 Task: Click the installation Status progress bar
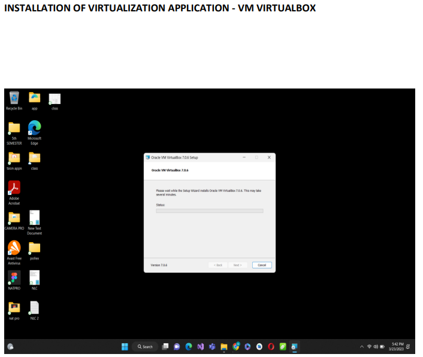pos(209,211)
